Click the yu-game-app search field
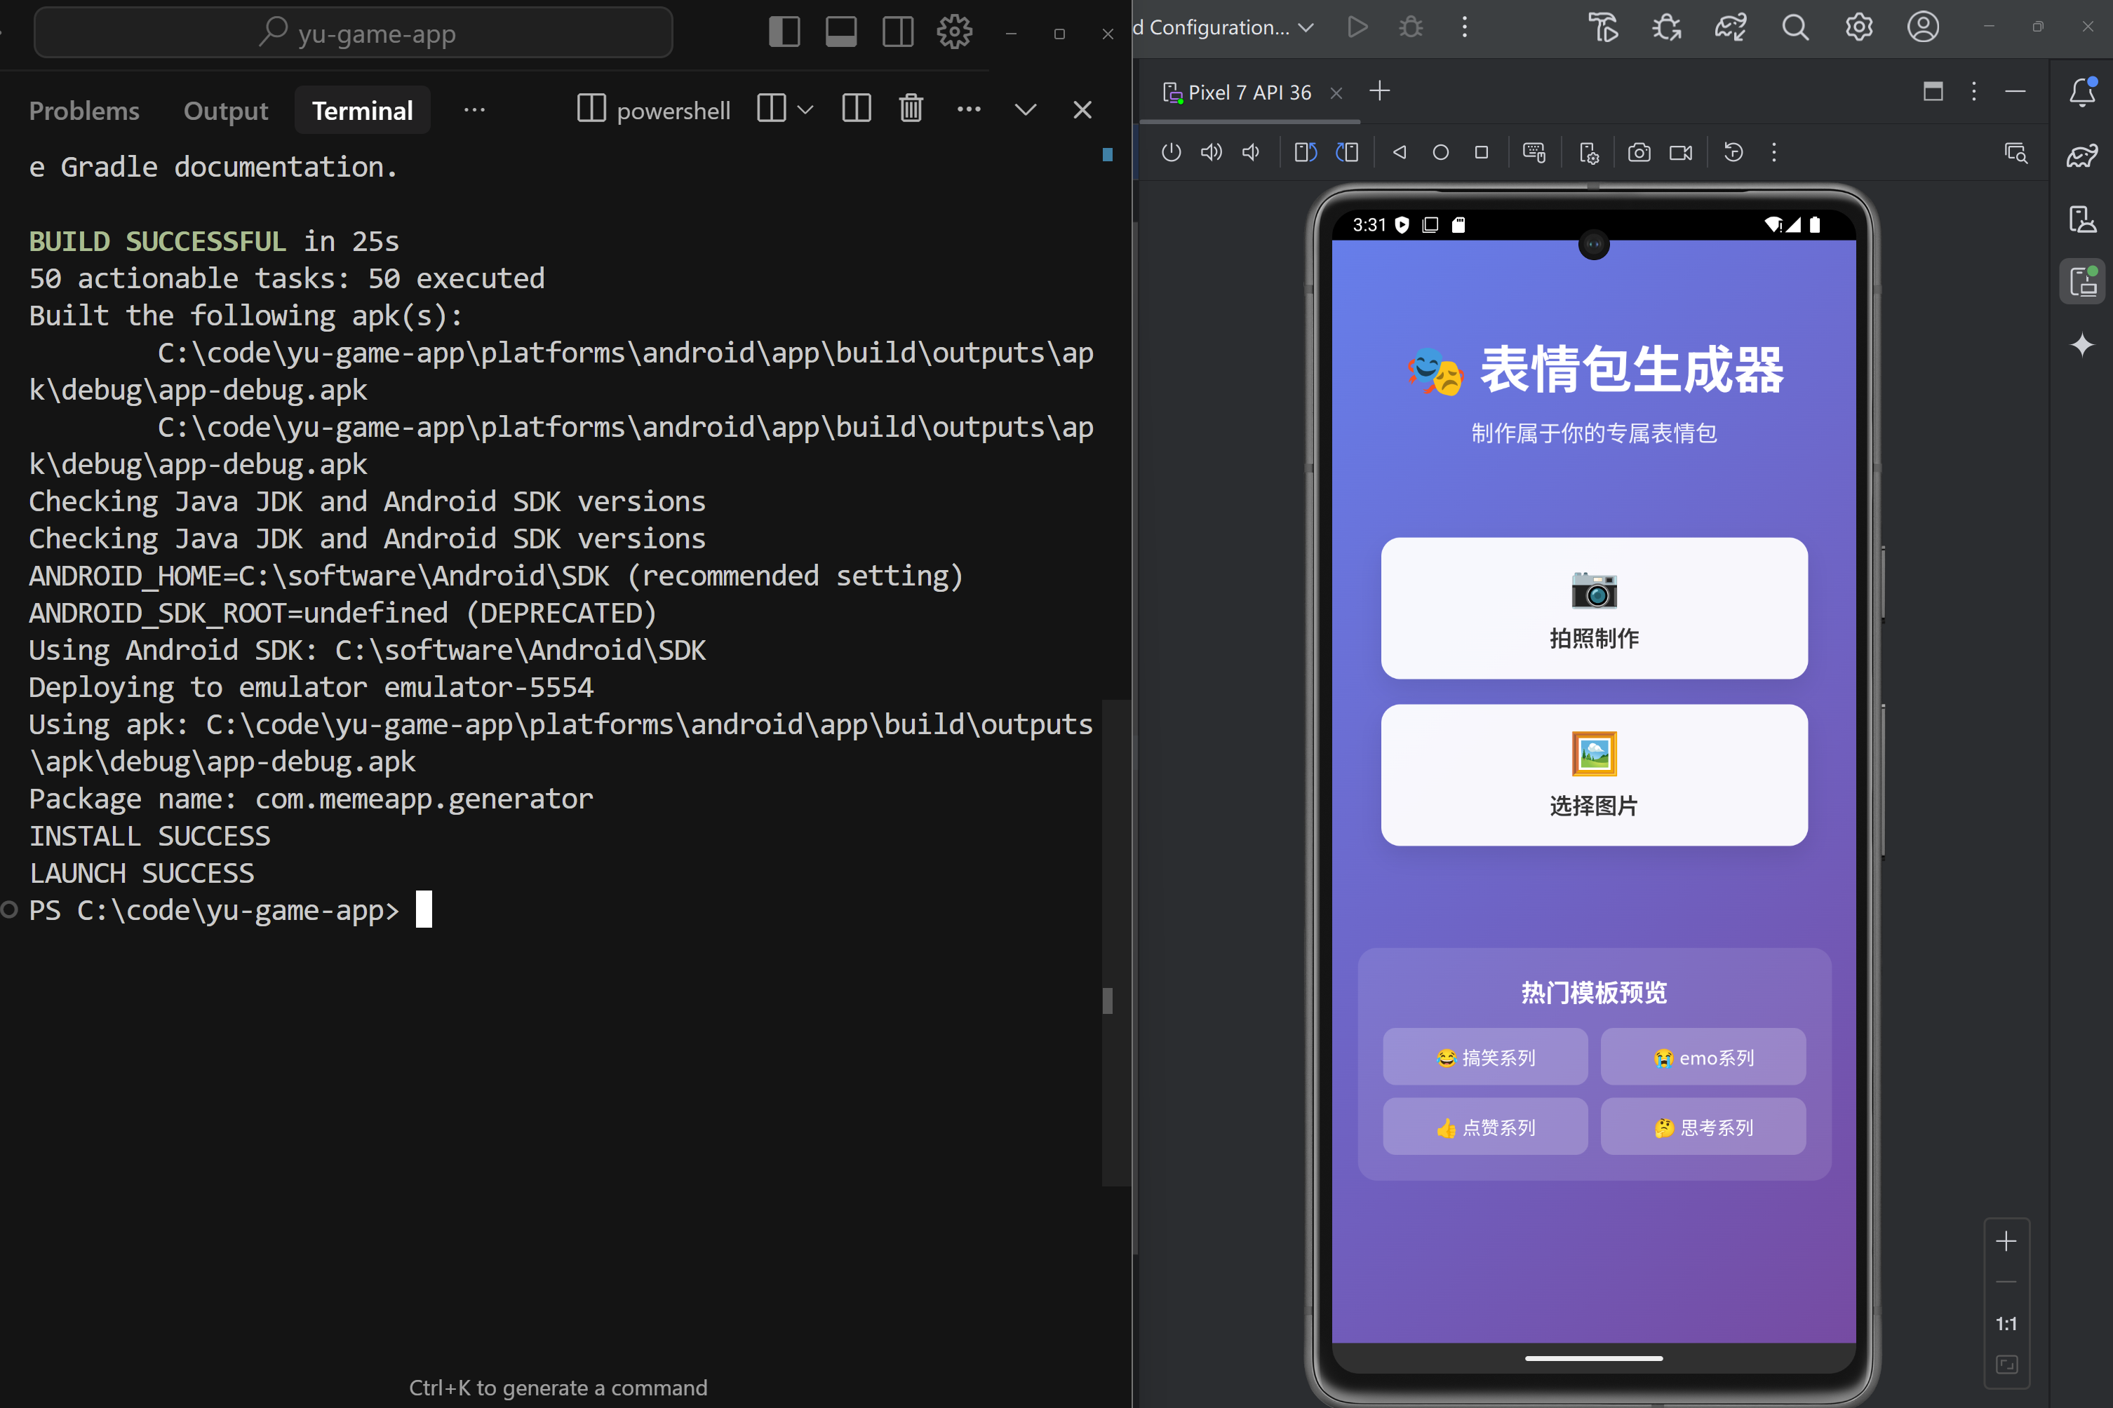Image resolution: width=2113 pixels, height=1408 pixels. pyautogui.click(x=354, y=33)
